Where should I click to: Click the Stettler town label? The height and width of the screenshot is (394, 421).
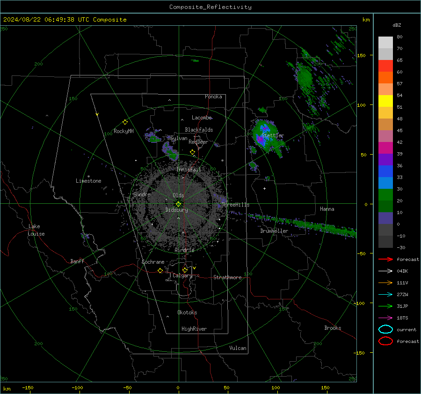click(x=273, y=135)
